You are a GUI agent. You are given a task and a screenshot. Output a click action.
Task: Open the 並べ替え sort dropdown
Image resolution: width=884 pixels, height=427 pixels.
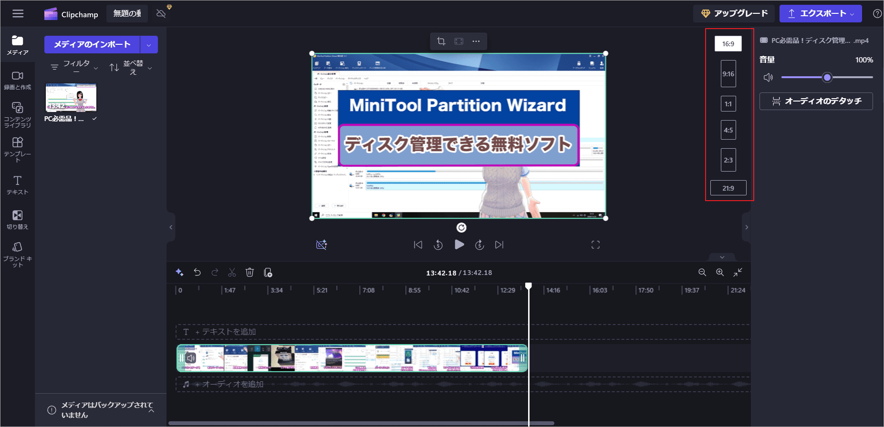(x=131, y=68)
